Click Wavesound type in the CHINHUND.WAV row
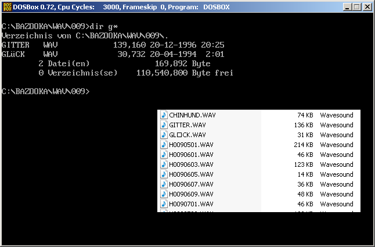This screenshot has width=375, height=247. click(x=337, y=115)
